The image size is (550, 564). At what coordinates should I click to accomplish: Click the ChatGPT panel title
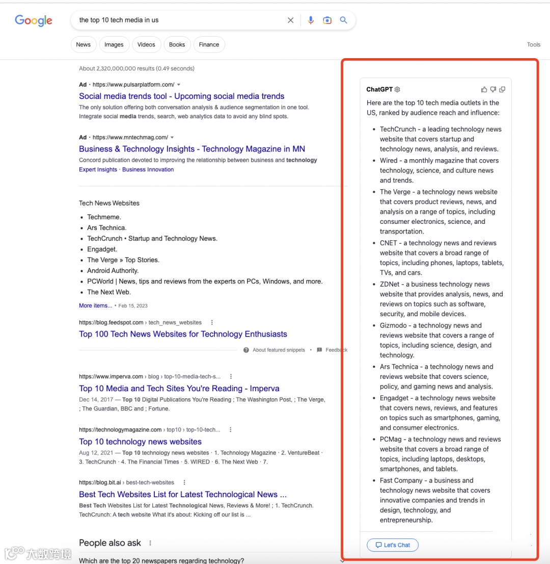[379, 89]
